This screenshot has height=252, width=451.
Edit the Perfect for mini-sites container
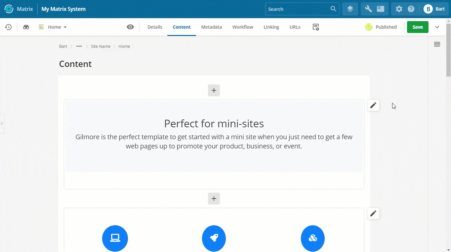[x=373, y=105]
